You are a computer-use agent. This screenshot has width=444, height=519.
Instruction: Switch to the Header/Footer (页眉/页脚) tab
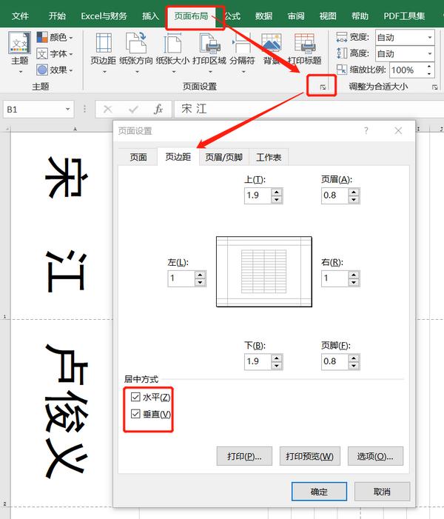pos(223,157)
